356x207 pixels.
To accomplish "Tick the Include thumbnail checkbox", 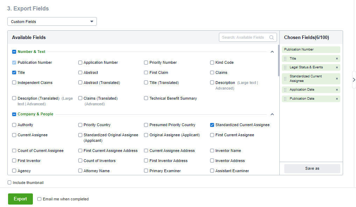I will 9,182.
